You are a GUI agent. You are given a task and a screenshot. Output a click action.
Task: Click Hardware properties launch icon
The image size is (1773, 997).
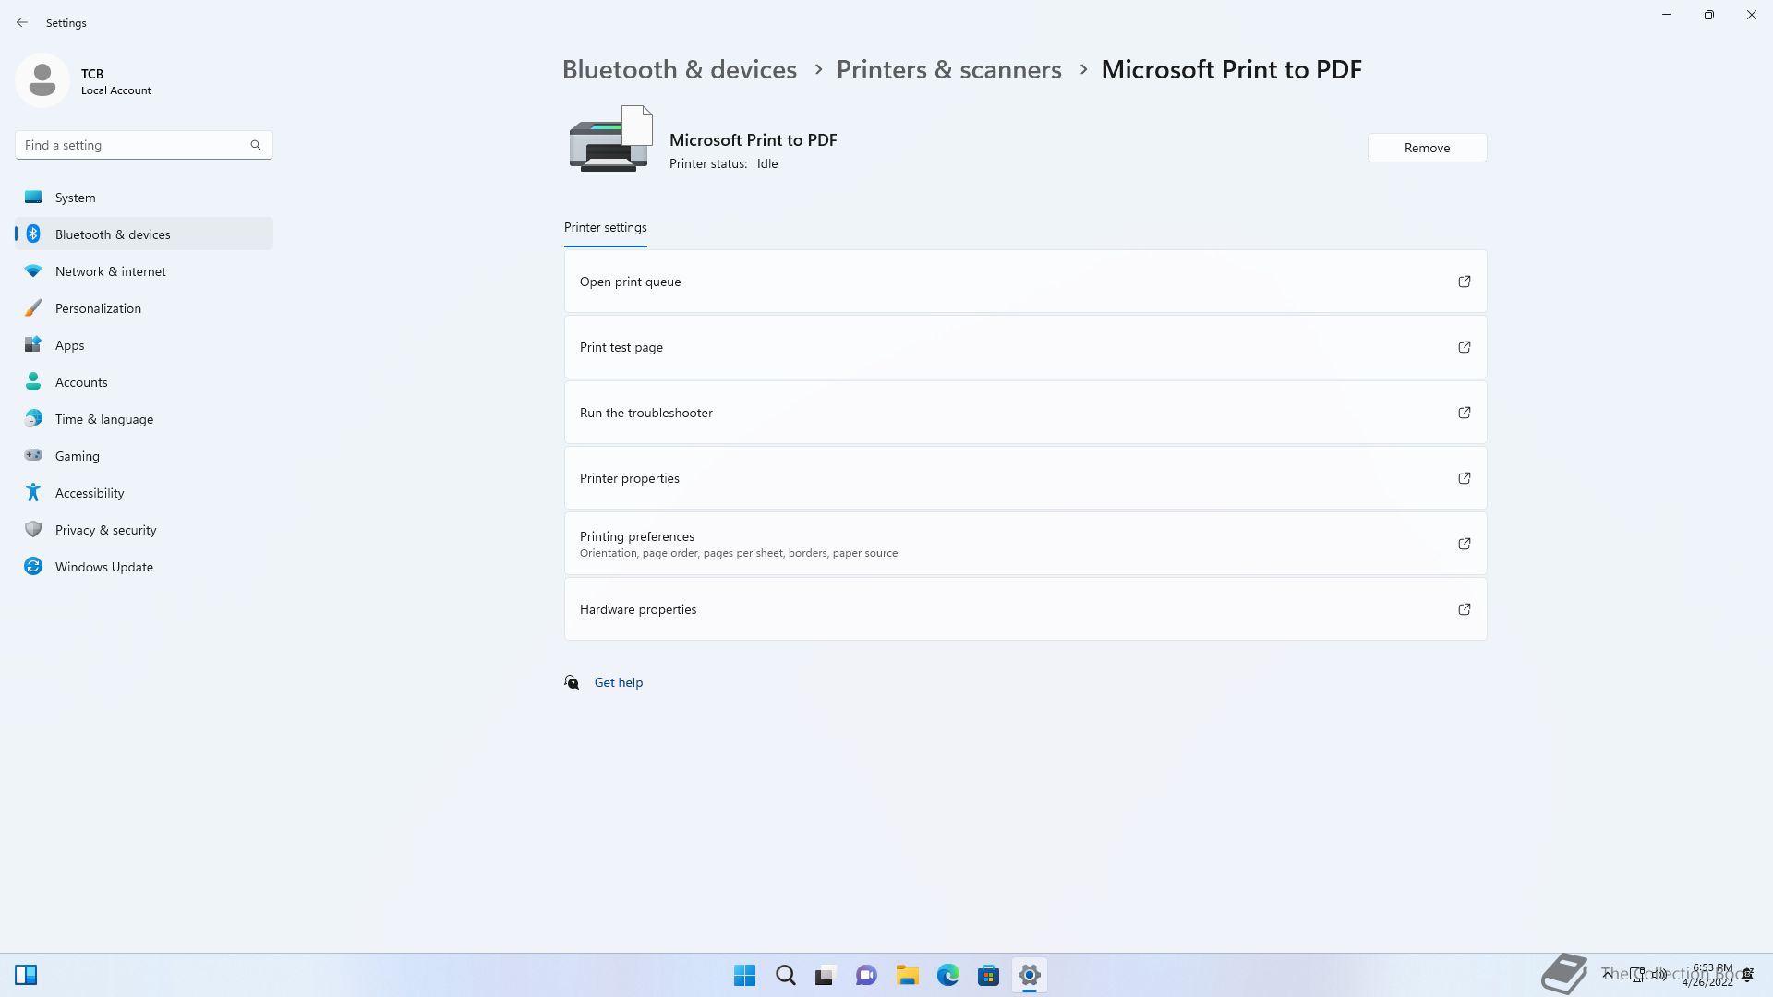1464,609
